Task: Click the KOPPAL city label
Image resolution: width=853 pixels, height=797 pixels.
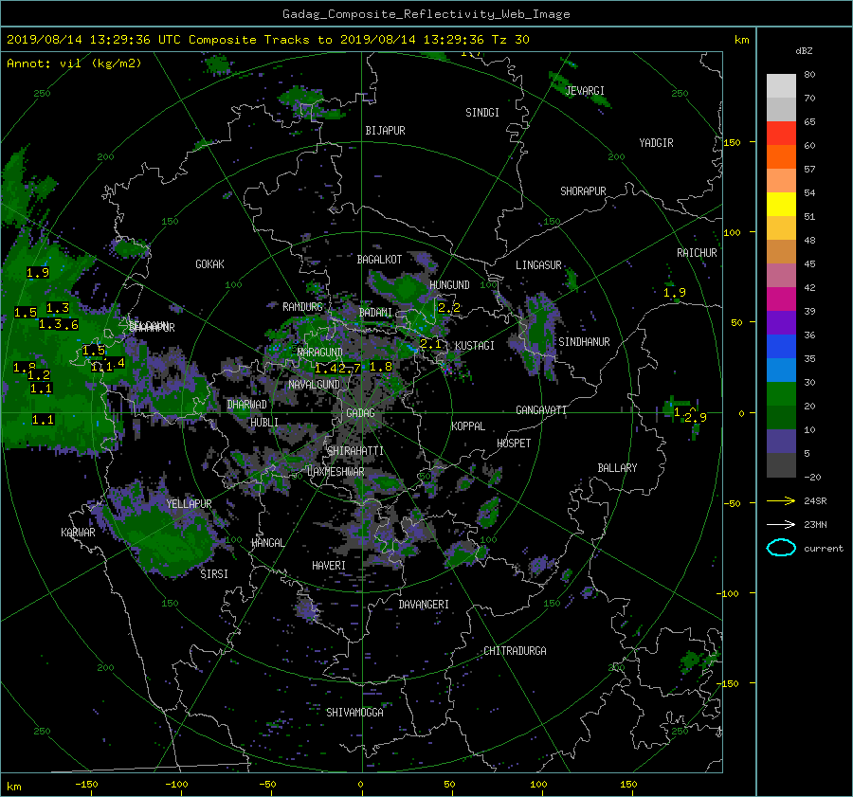Action: pos(468,426)
